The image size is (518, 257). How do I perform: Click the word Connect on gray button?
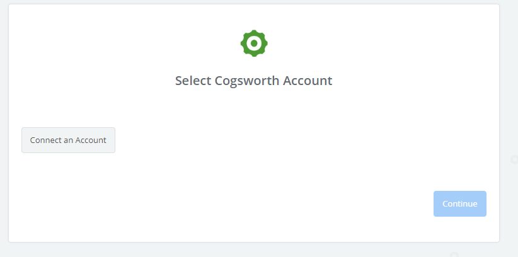coord(45,140)
